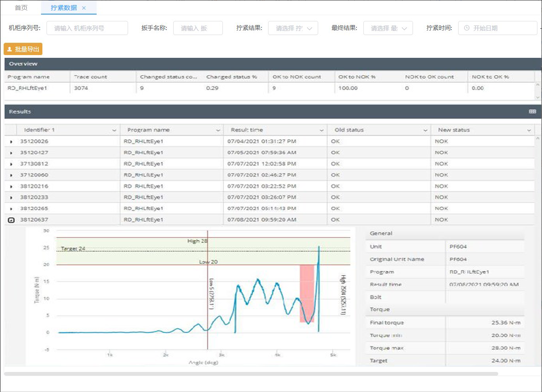Click the 机柜序列号 input field
This screenshot has width=542, height=392.
click(x=87, y=28)
